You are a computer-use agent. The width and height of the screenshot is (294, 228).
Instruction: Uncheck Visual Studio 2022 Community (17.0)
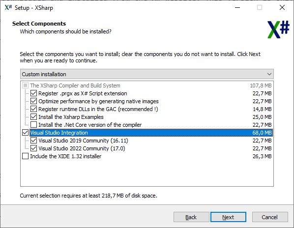click(33, 148)
